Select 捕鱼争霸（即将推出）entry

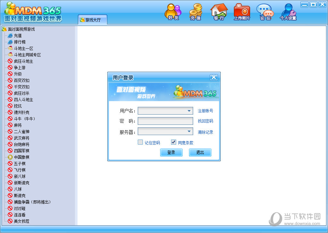(32, 202)
